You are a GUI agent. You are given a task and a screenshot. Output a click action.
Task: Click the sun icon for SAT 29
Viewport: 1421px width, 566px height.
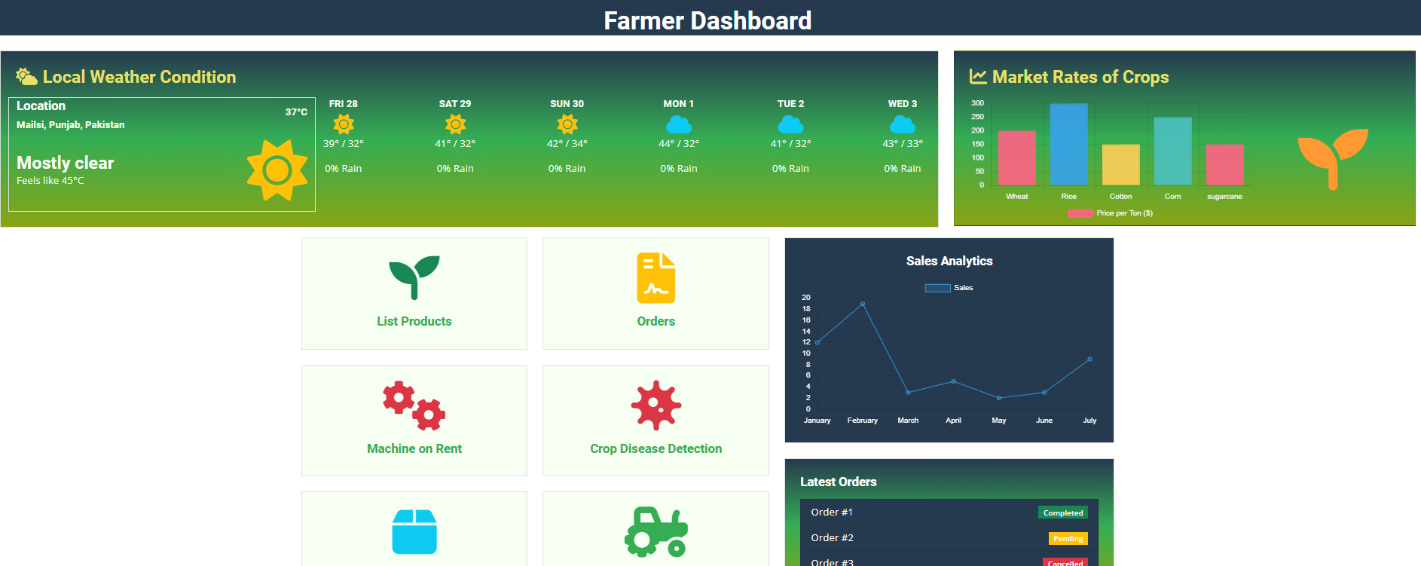pos(455,124)
